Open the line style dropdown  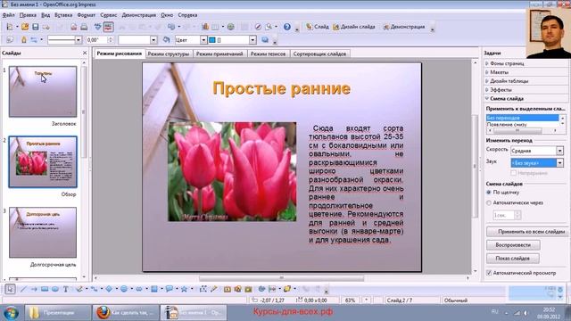(x=79, y=40)
